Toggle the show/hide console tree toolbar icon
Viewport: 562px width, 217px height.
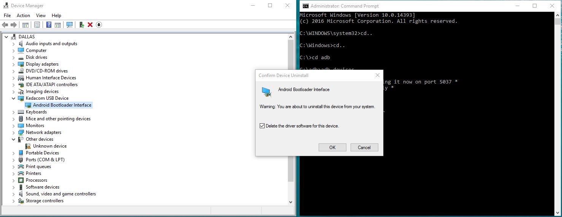tap(25, 25)
